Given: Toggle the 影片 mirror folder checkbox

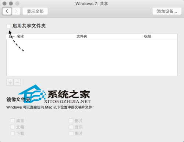Looking at the screenshot, I should (71, 121).
